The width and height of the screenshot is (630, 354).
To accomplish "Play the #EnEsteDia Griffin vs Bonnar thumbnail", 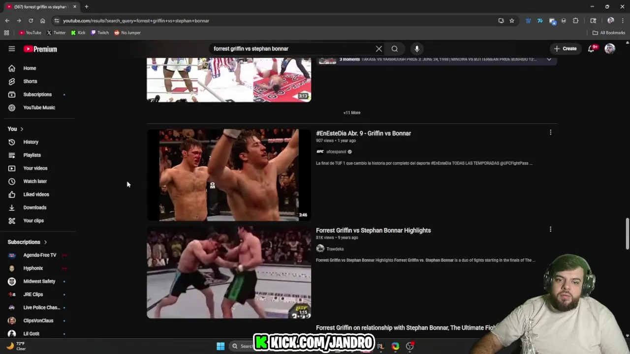I will [x=229, y=175].
